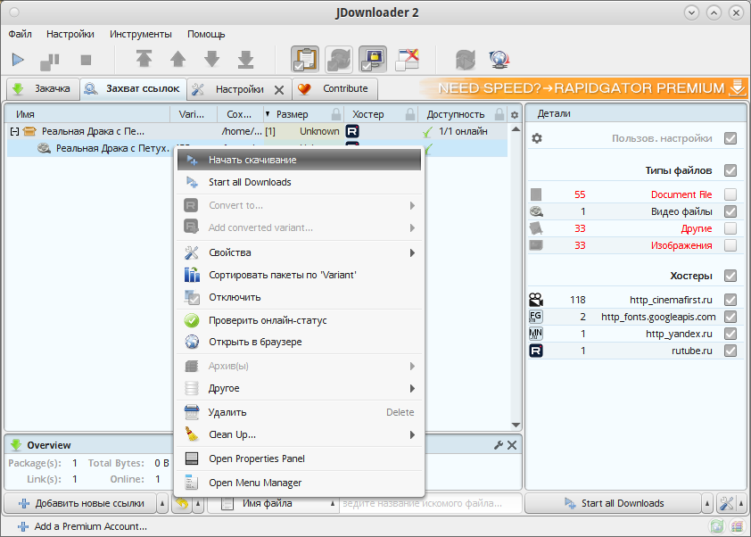This screenshot has height=537, width=751.
Task: Open the Имя файла search type dropdown
Action: coord(273,503)
